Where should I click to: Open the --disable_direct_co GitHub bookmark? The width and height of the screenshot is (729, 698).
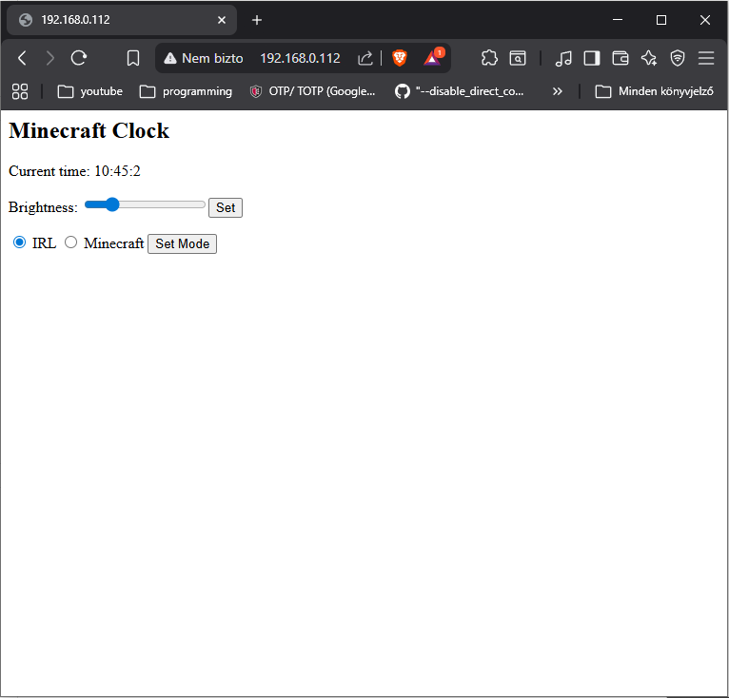tap(459, 91)
